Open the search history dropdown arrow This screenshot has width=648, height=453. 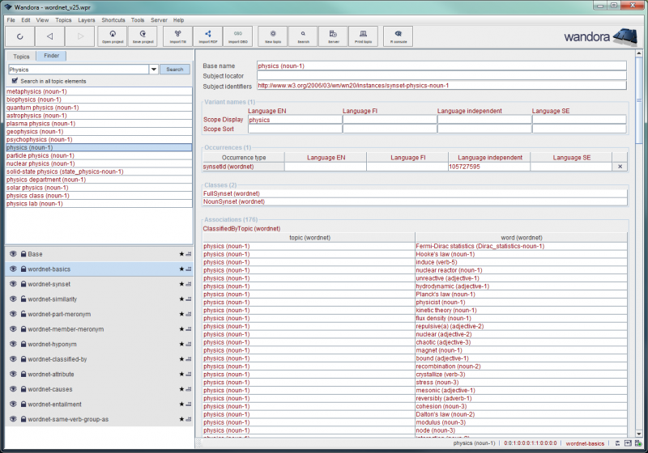coord(154,70)
